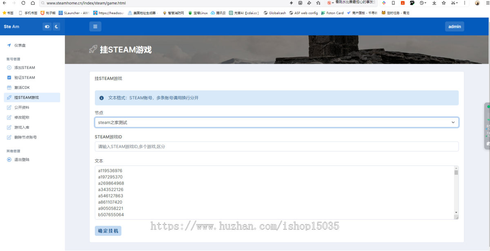Open the 手机书签 bookmark
490x251 pixels.
pyautogui.click(x=29, y=13)
